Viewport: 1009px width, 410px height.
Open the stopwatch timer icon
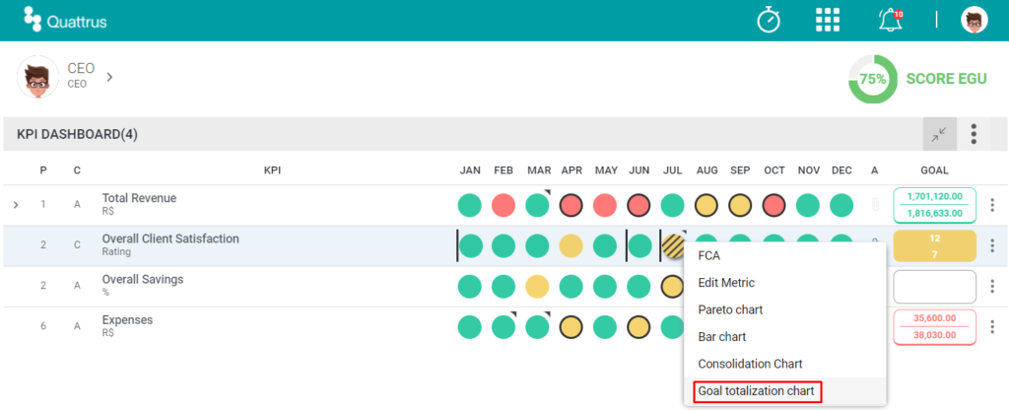point(769,20)
